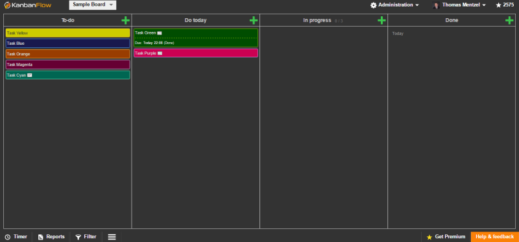Open Task Magenta card
Viewport: 519px width, 242px height.
pyautogui.click(x=68, y=65)
